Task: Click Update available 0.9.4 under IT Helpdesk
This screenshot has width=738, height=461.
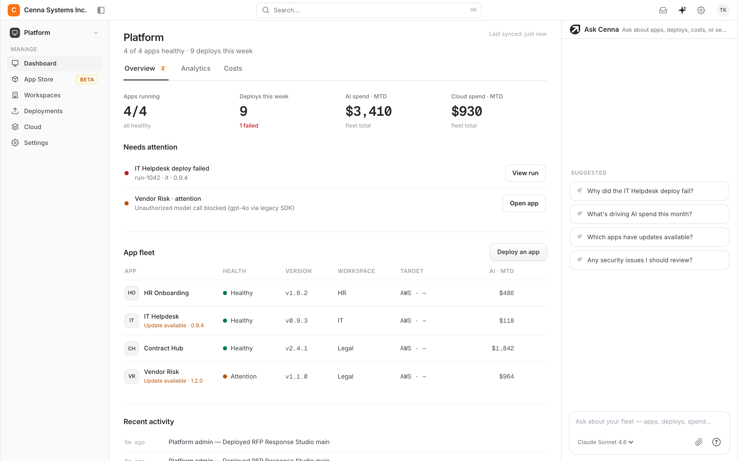Action: click(174, 326)
